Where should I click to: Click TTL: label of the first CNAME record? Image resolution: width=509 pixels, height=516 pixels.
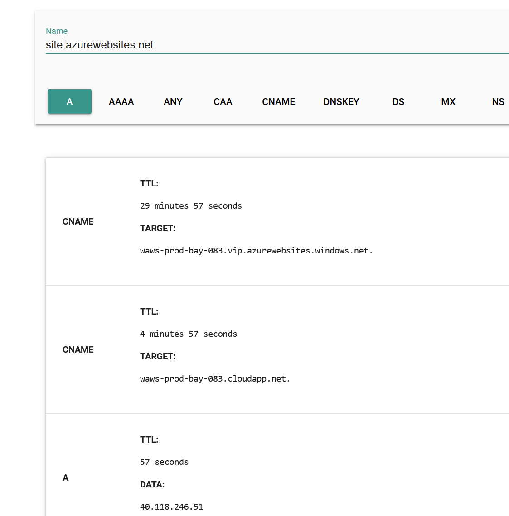pos(149,184)
